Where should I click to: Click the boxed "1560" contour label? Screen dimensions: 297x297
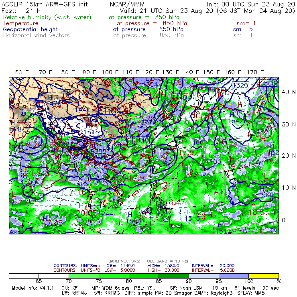pyautogui.click(x=269, y=83)
